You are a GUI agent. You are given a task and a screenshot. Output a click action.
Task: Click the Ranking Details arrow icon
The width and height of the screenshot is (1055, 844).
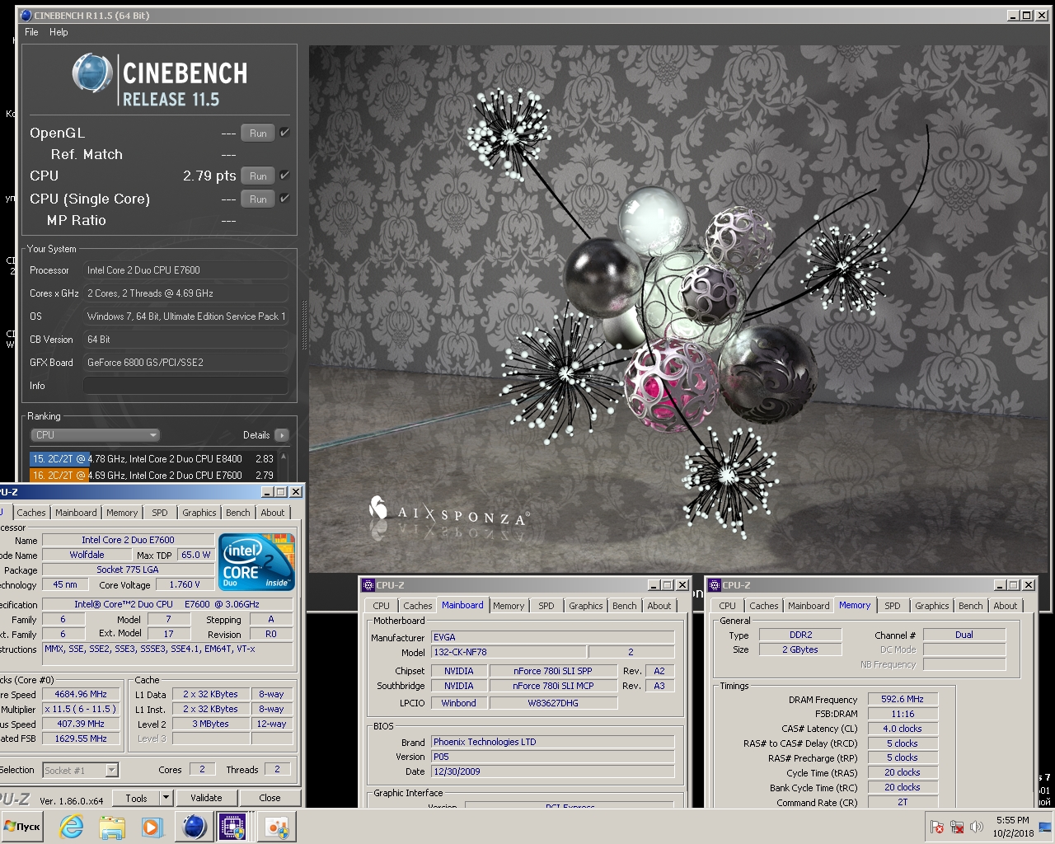282,435
